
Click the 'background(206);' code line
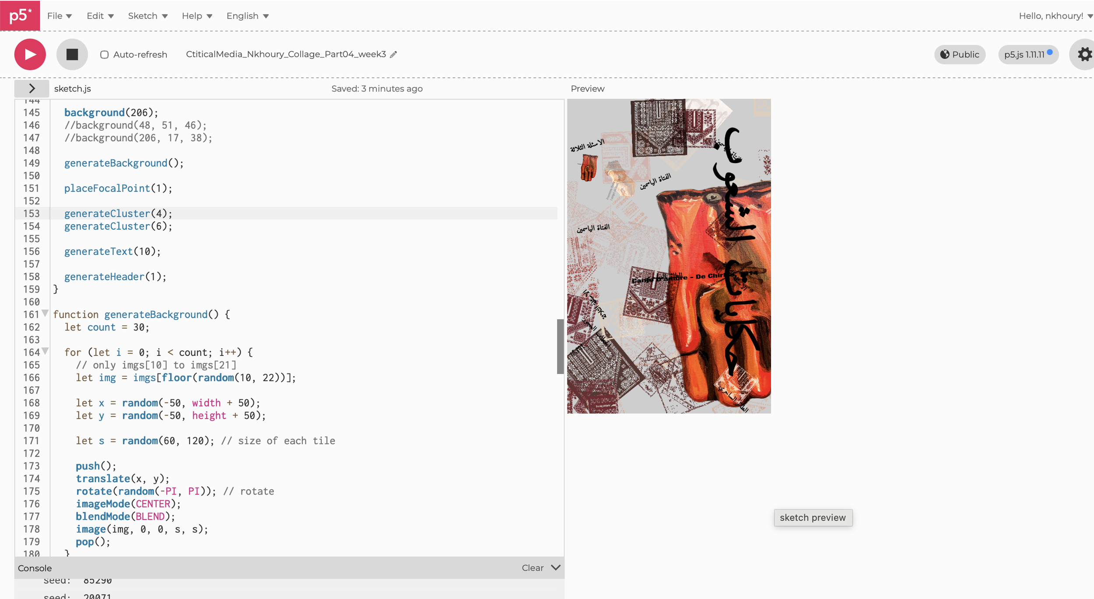[111, 112]
